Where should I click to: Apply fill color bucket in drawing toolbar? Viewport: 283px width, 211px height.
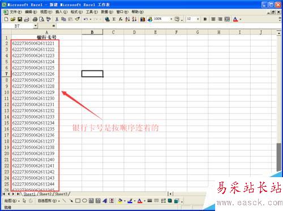pyautogui.click(x=120, y=201)
